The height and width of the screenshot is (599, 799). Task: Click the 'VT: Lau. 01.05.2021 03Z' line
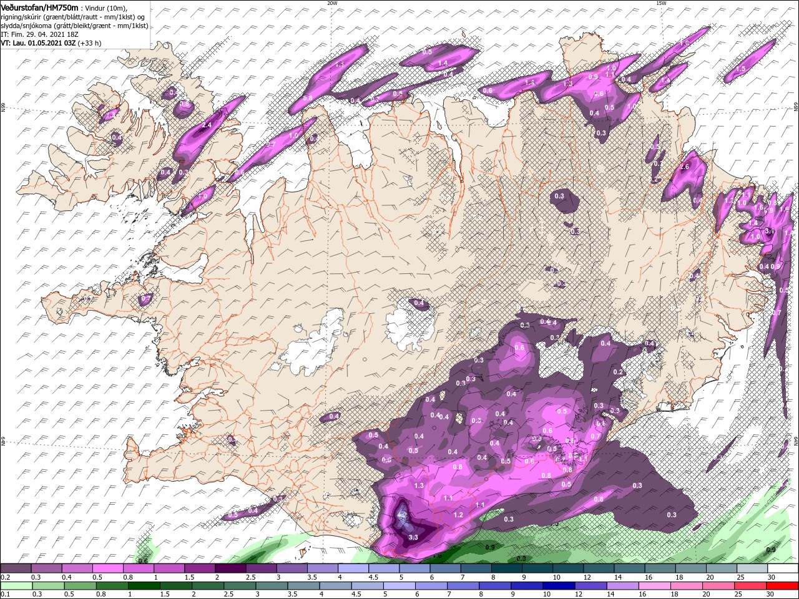pyautogui.click(x=38, y=43)
